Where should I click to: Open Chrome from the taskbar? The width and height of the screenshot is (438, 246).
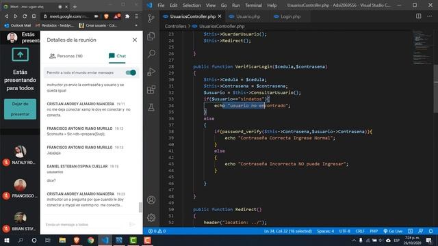coord(90,240)
